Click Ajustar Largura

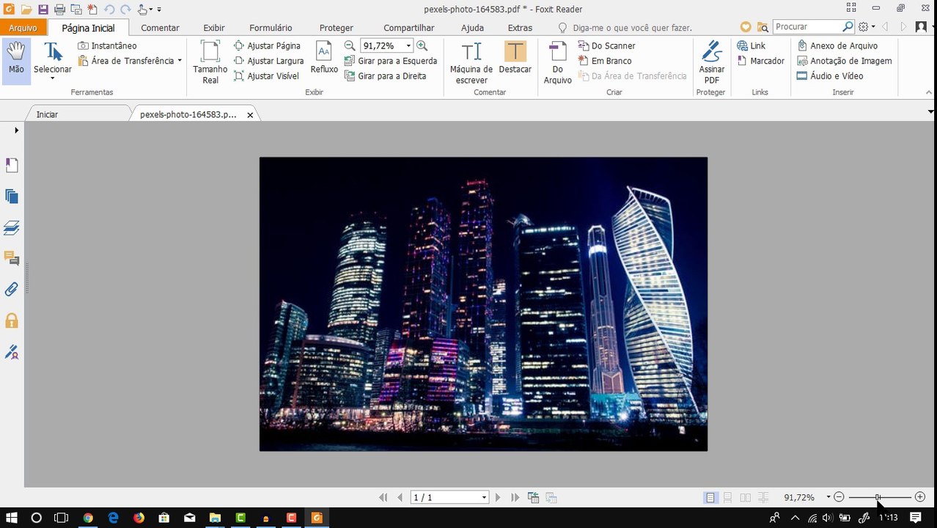coord(268,61)
